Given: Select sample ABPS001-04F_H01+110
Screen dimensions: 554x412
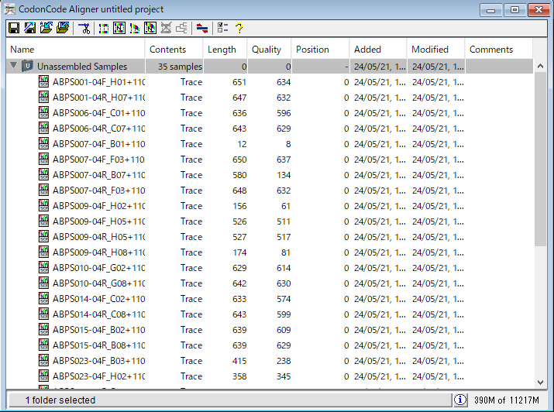Looking at the screenshot, I should 98,82.
